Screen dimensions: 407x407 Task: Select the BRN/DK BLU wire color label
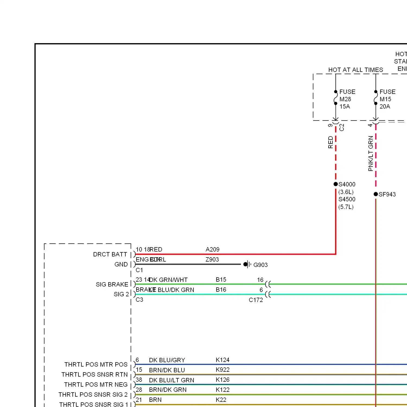pos(167,370)
